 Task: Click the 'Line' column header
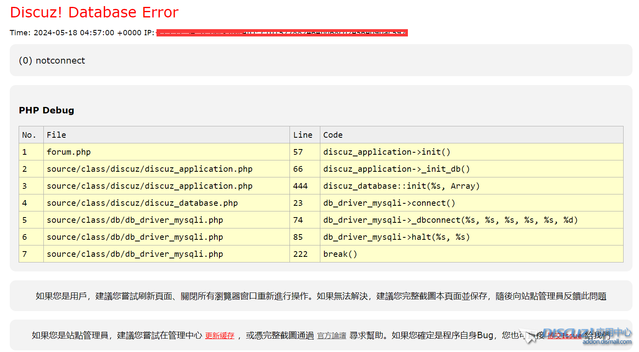(305, 135)
